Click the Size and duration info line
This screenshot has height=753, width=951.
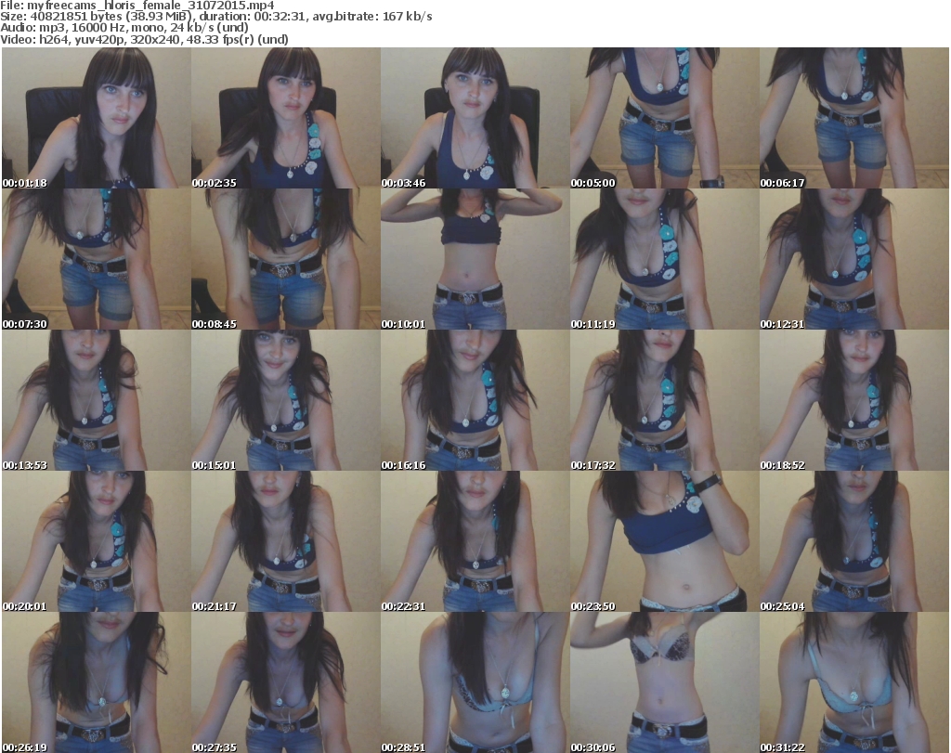coord(215,17)
